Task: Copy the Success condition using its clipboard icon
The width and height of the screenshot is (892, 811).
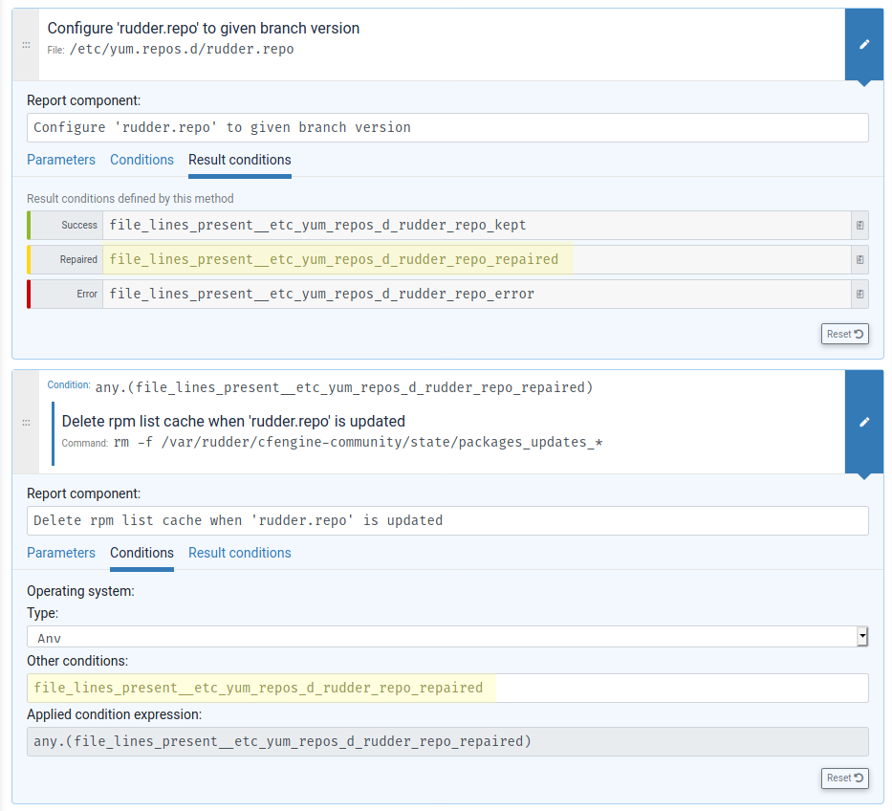Action: 859,225
